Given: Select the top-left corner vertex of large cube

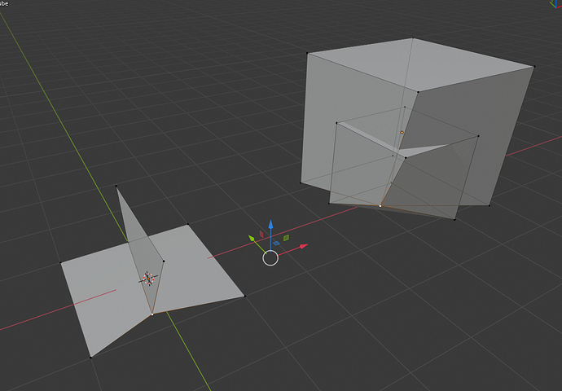Looking at the screenshot, I should coord(307,54).
